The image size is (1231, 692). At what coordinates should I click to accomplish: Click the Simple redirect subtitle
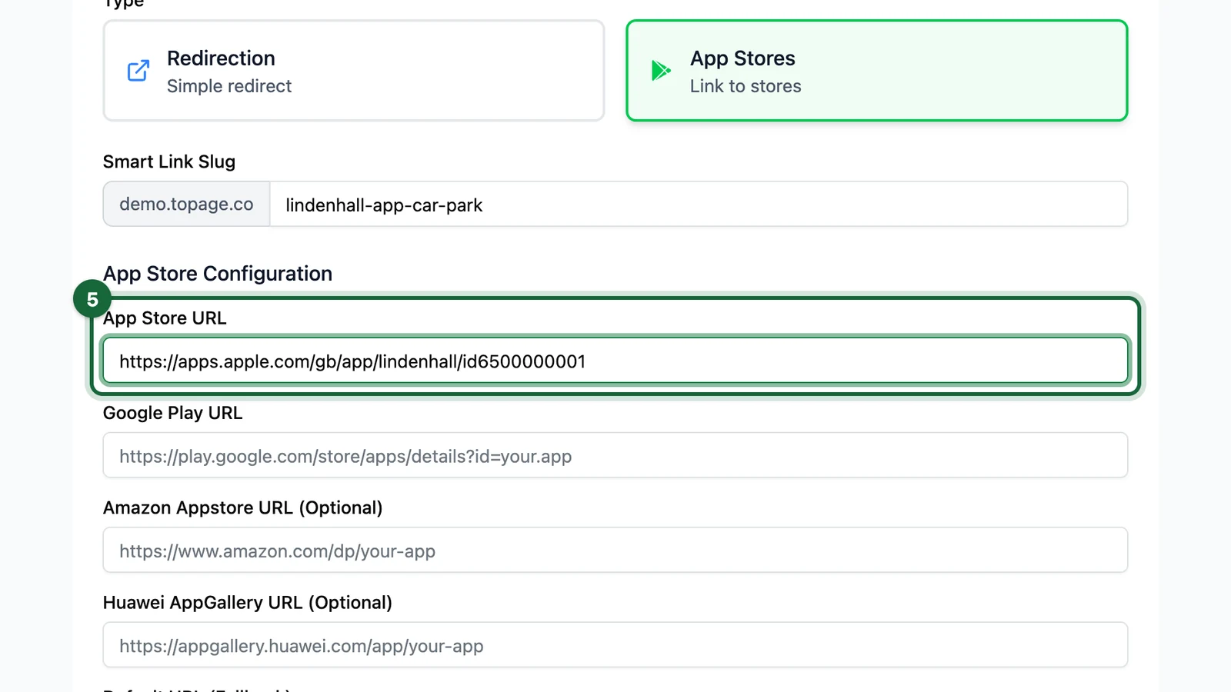click(x=229, y=86)
